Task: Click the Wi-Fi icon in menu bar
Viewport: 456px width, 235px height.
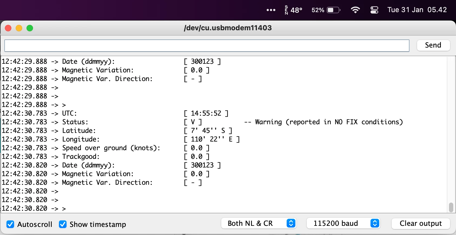Action: (x=355, y=10)
